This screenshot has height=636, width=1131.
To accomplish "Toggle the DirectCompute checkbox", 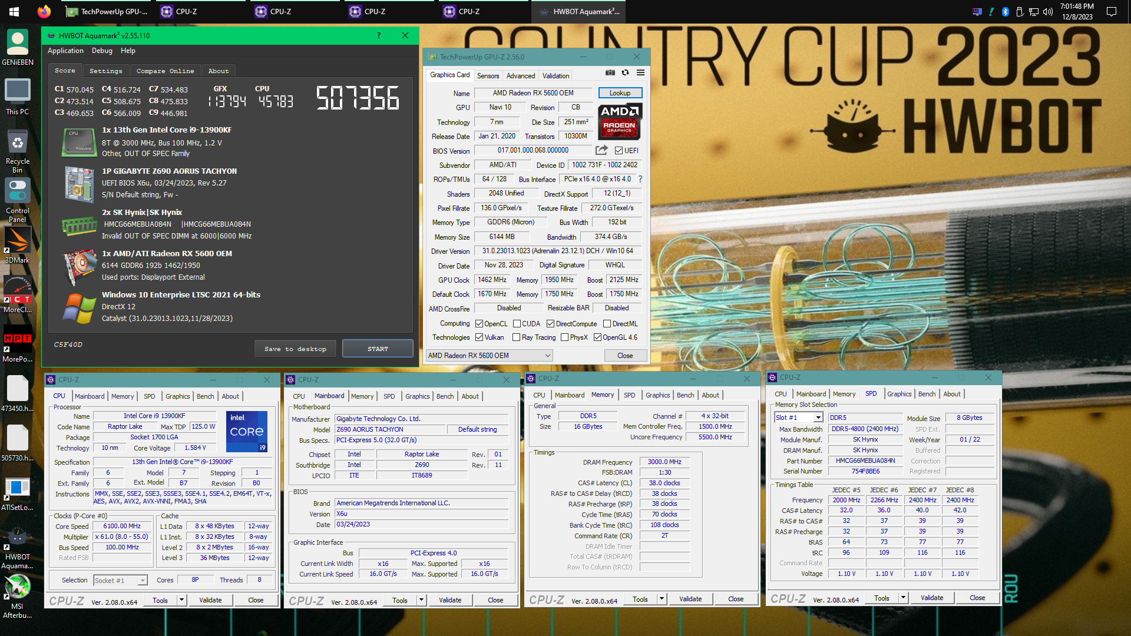I will point(550,324).
